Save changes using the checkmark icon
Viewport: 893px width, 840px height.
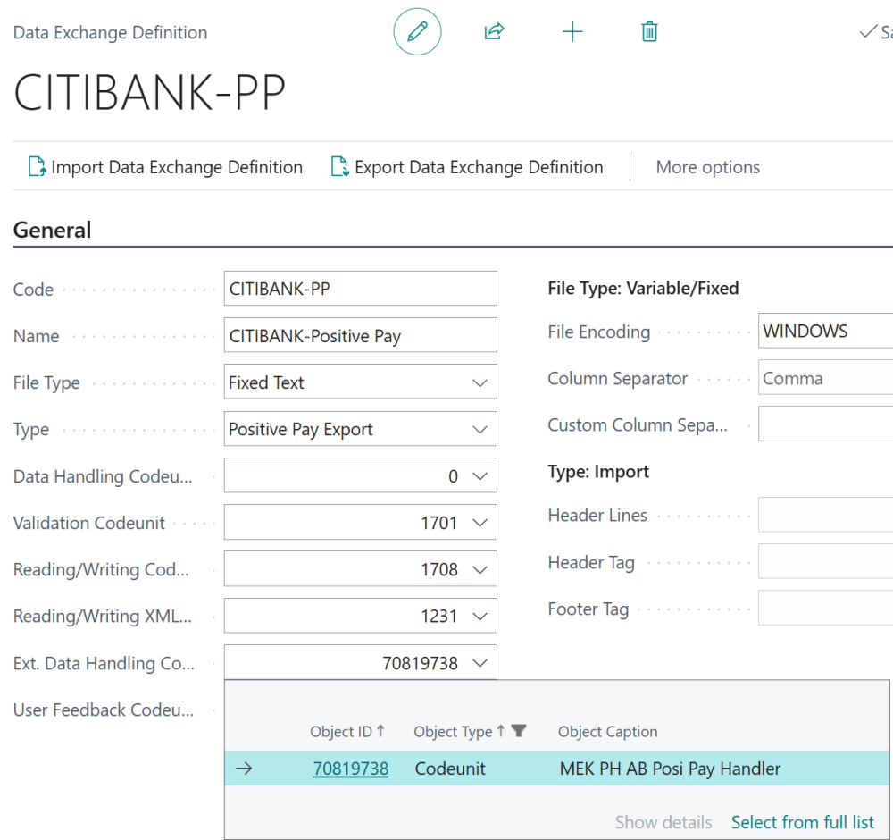(x=867, y=31)
